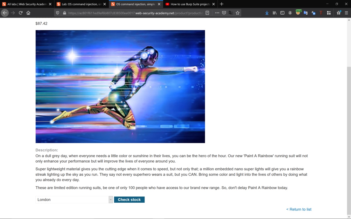Close the All labs tab
This screenshot has height=219, width=351.
50,4
